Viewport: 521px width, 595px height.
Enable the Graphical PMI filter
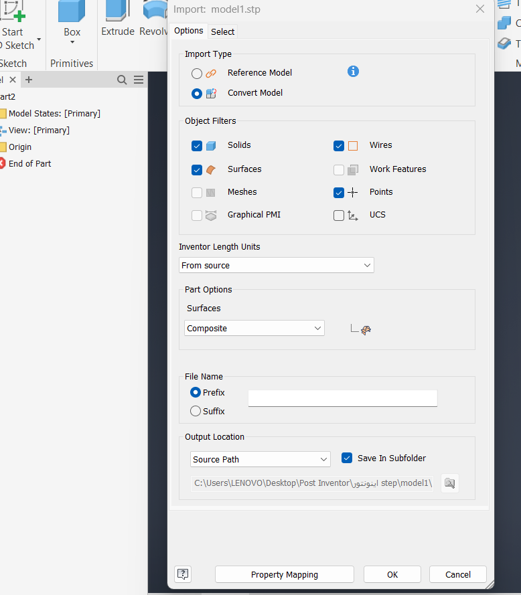(x=197, y=215)
